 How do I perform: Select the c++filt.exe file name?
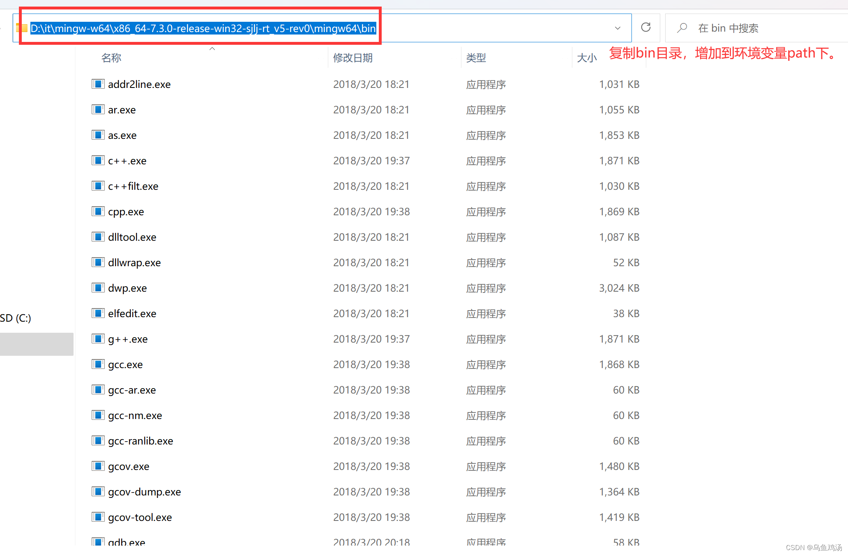tap(133, 186)
